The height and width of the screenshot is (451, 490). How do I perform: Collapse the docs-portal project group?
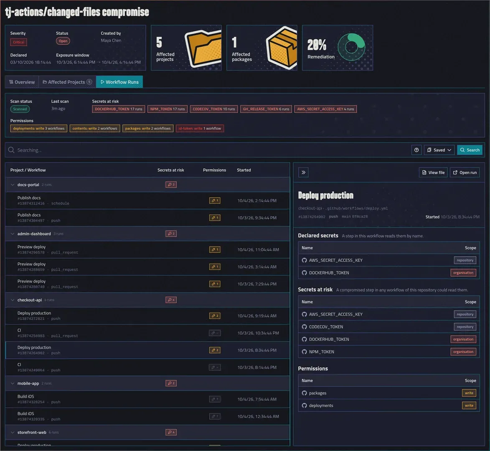pos(13,185)
